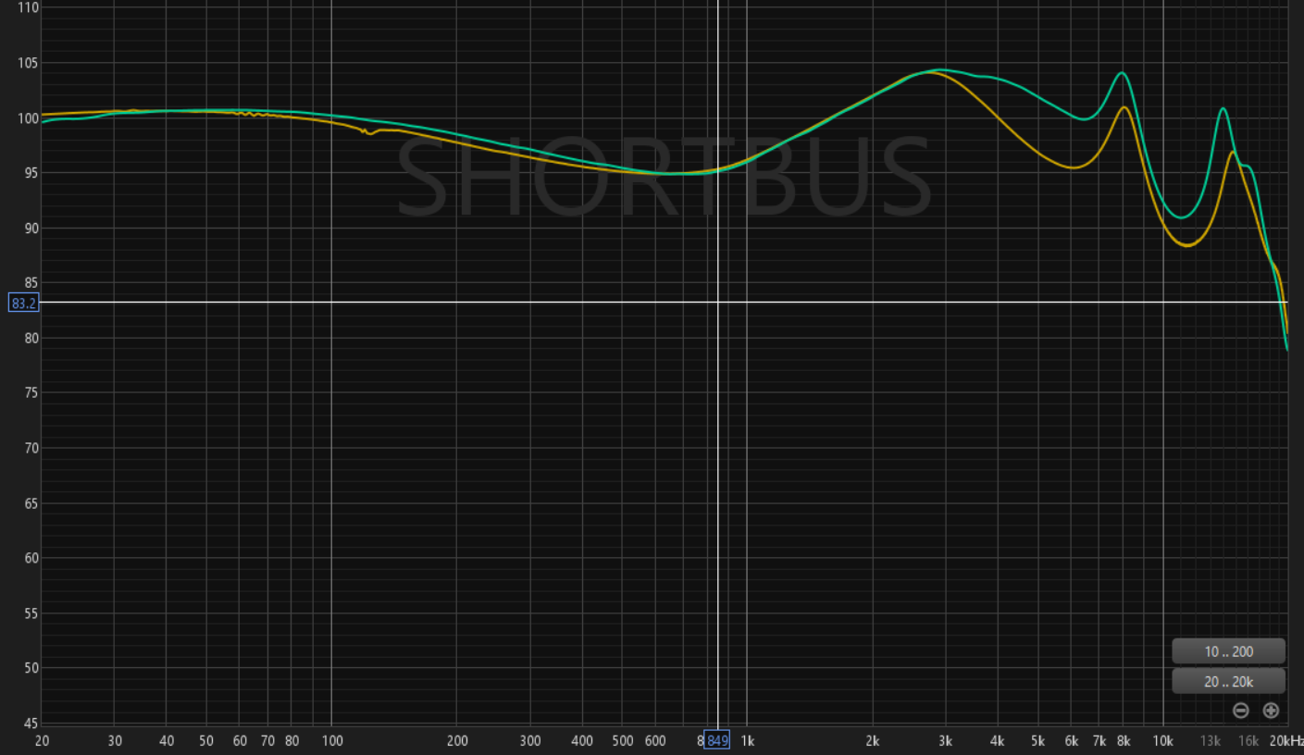
Task: Click the yellow trace dip near 11.5k
Action: pyautogui.click(x=1189, y=245)
